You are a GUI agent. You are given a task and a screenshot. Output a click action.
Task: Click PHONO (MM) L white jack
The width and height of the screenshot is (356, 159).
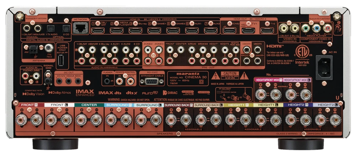click(x=36, y=76)
